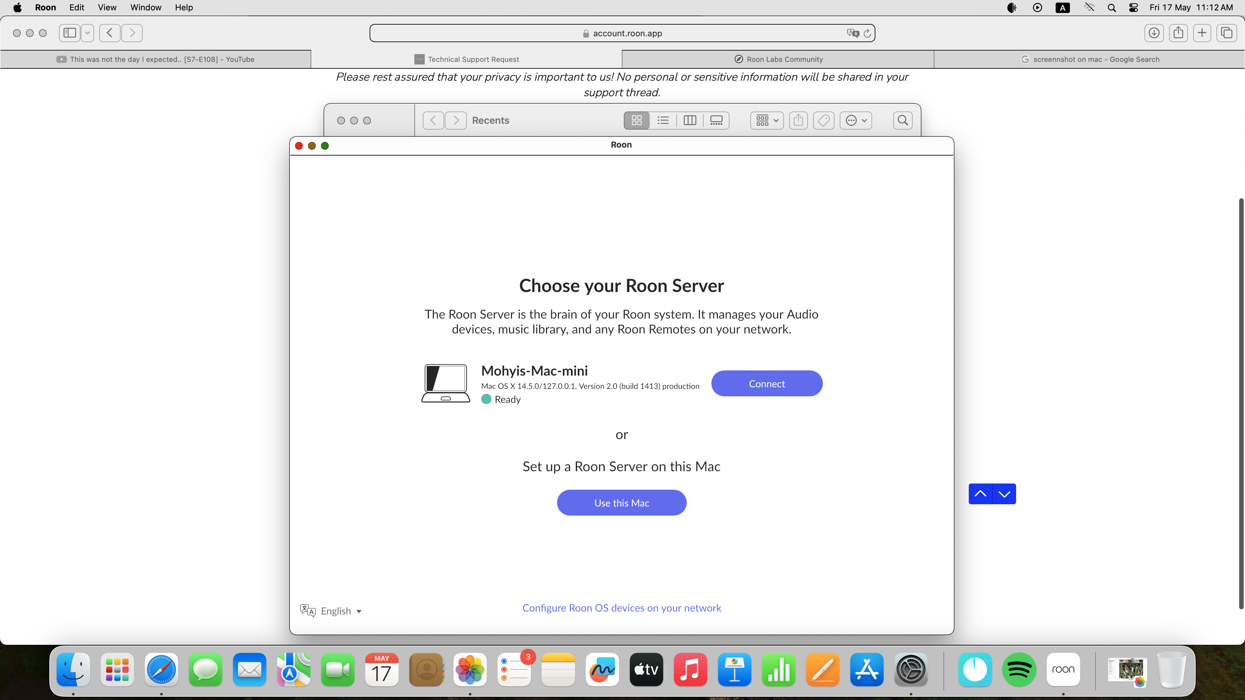This screenshot has height=700, width=1245.
Task: Open the Roon app in the Dock
Action: tap(1063, 670)
